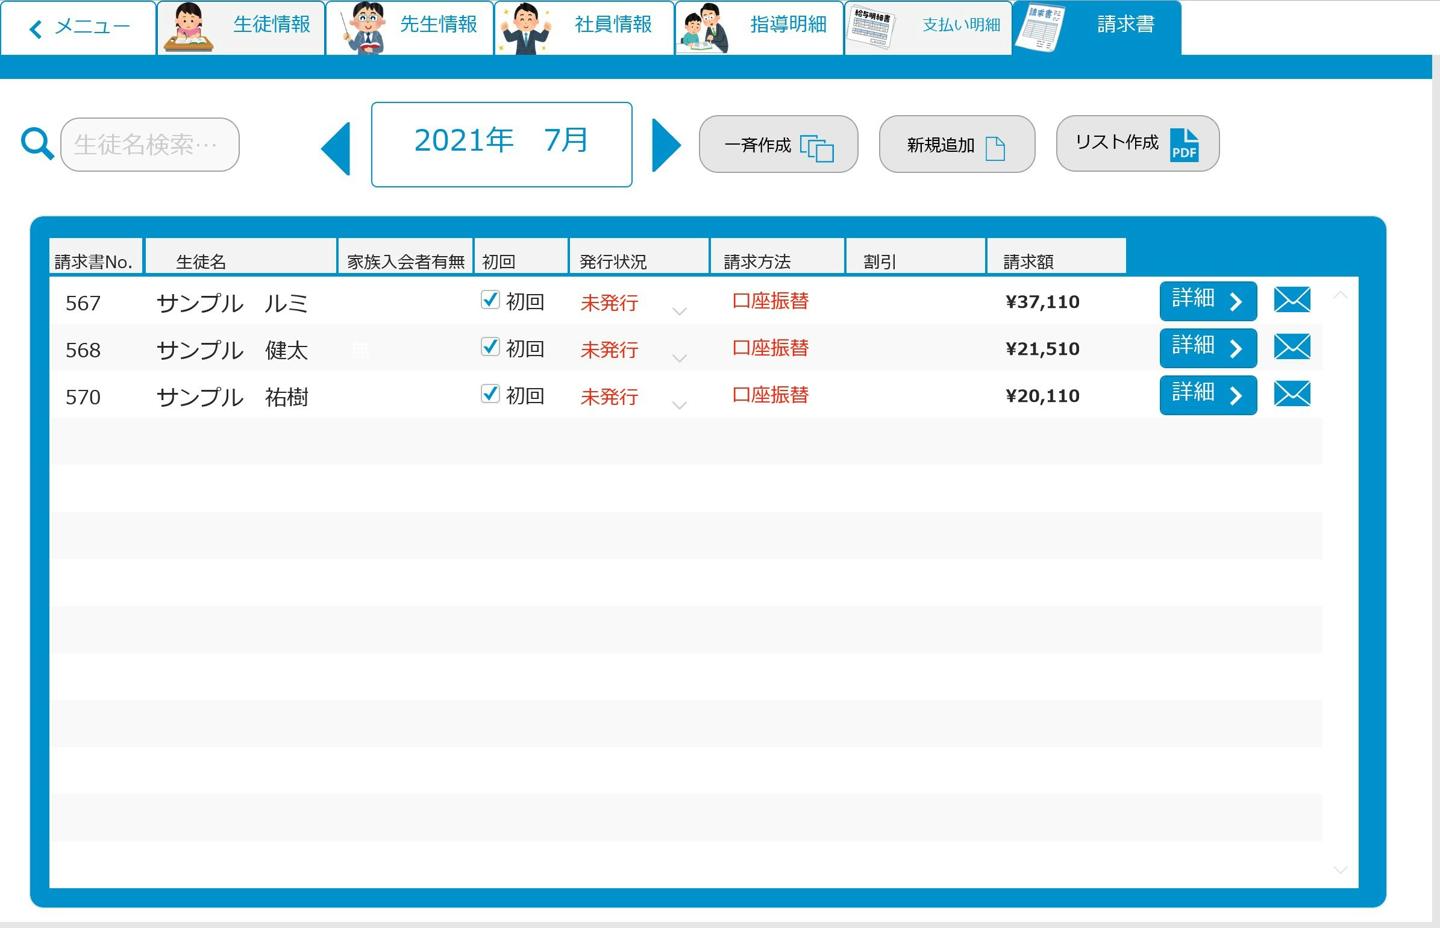Click mail envelope icon for invoice 570
The height and width of the screenshot is (928, 1440).
(1292, 393)
